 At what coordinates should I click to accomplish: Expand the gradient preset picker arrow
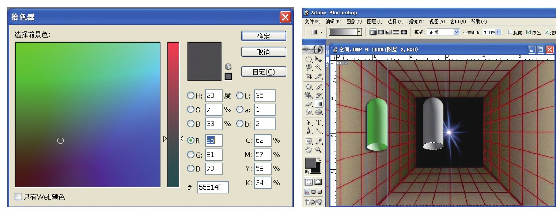pos(359,32)
